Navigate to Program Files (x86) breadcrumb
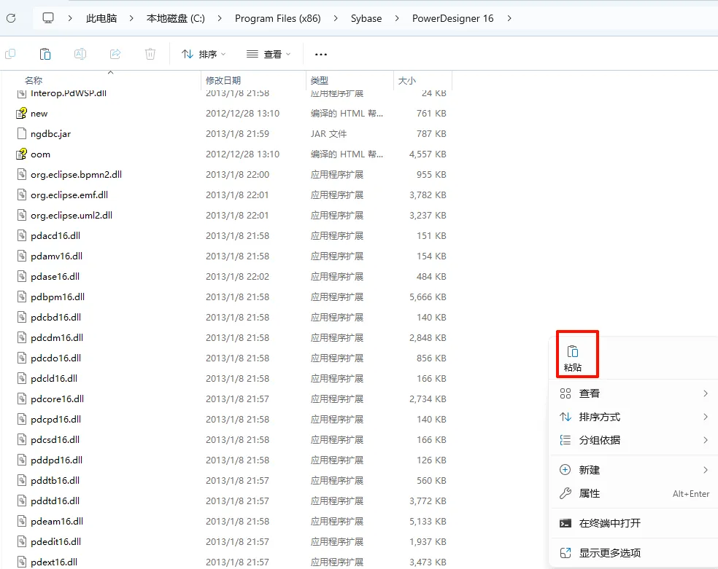The width and height of the screenshot is (718, 569). click(277, 18)
